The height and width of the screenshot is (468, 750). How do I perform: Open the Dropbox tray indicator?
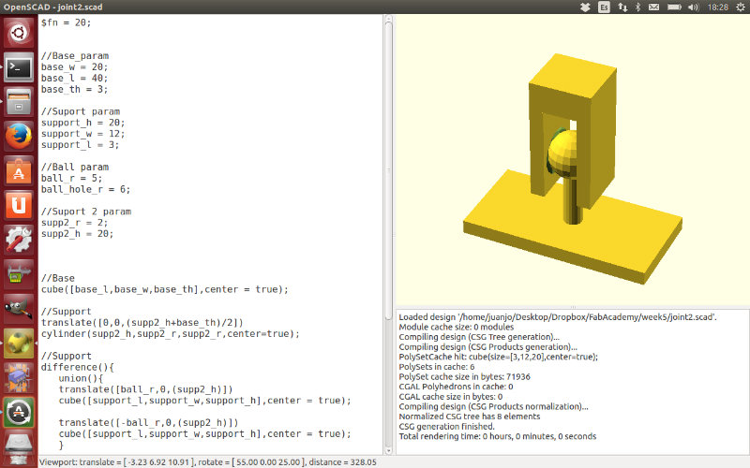[585, 7]
